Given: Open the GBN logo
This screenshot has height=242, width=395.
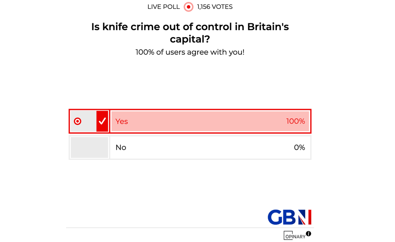Looking at the screenshot, I should tap(289, 217).
